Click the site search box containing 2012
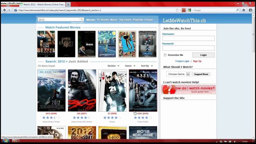 coord(59,20)
